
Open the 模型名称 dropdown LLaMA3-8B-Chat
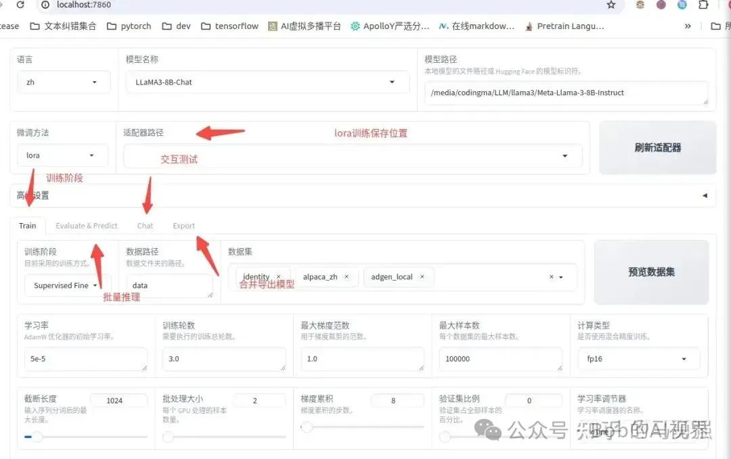(267, 82)
